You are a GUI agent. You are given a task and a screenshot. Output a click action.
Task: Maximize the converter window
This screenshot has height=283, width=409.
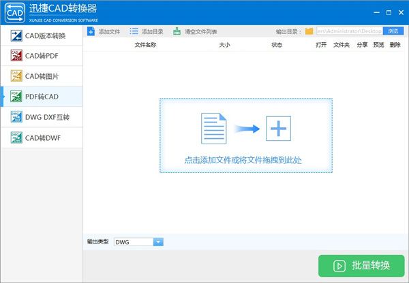(x=389, y=12)
